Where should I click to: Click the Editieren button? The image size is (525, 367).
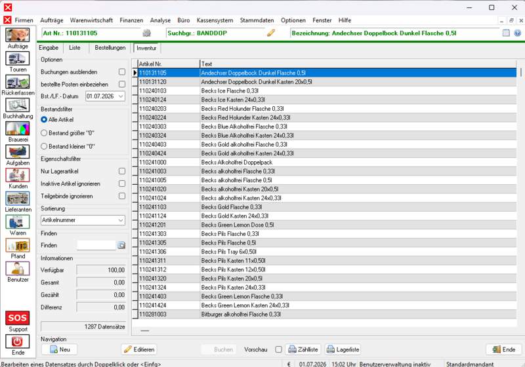pos(139,349)
